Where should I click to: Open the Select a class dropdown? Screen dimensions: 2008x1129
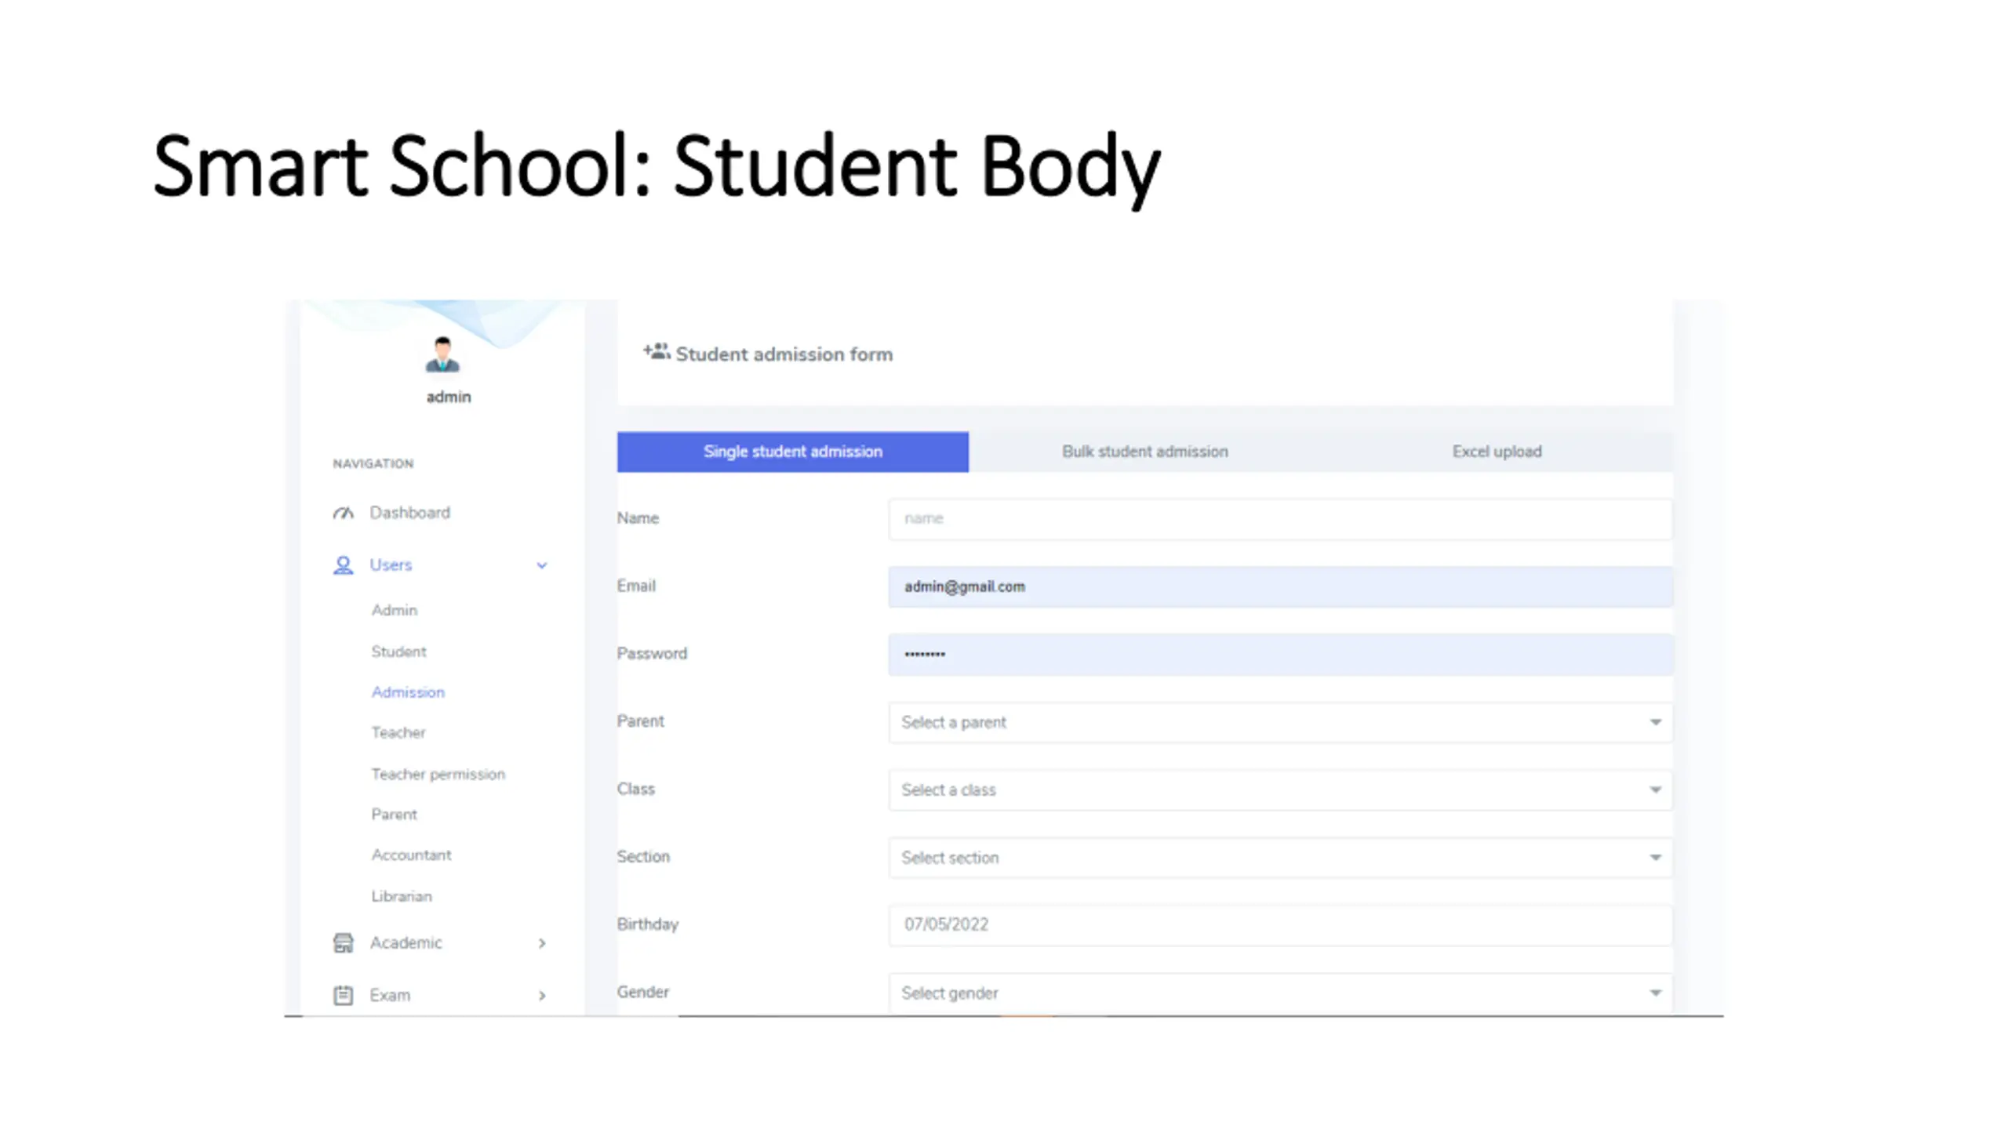(1279, 790)
